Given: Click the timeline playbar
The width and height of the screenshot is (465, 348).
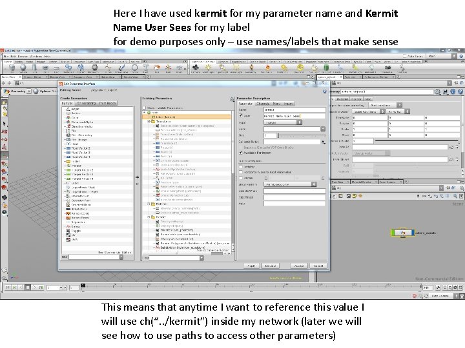Looking at the screenshot, I should (x=251, y=287).
